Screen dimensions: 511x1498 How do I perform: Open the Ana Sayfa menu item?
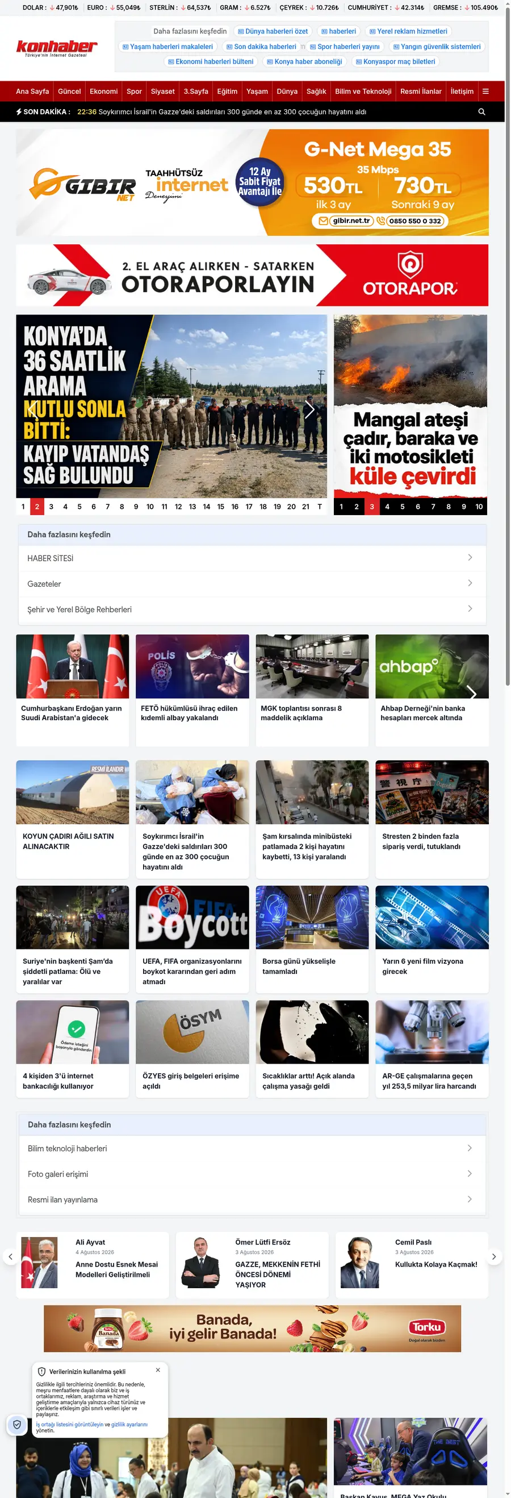click(32, 92)
